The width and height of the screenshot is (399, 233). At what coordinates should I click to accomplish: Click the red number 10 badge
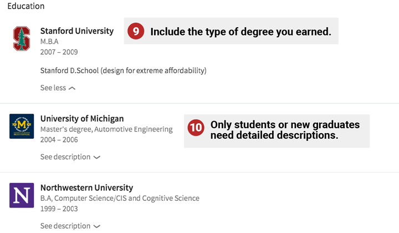(x=196, y=128)
